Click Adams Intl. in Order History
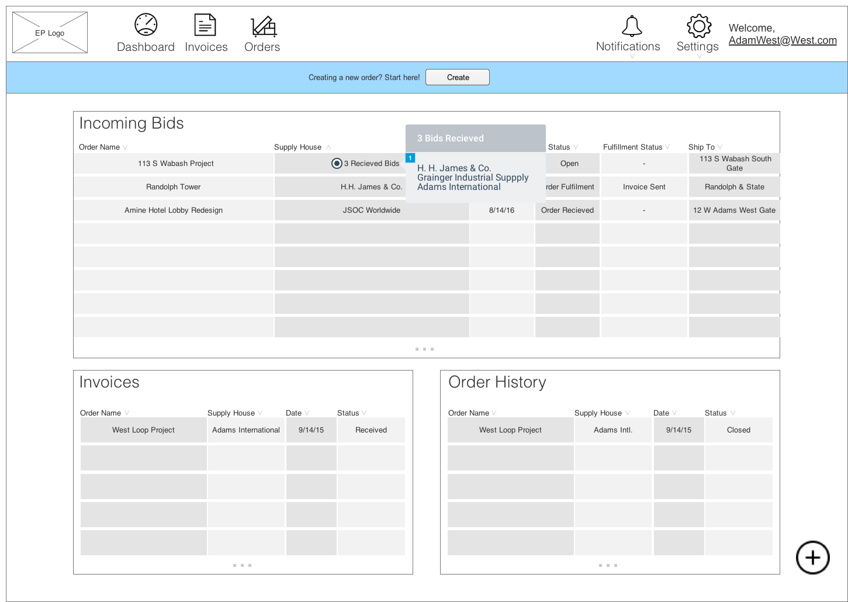Image resolution: width=848 pixels, height=602 pixels. pyautogui.click(x=613, y=430)
